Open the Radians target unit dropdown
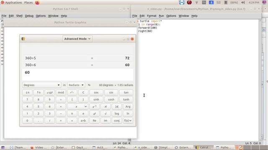This screenshot has width=268, height=150. click(76, 85)
